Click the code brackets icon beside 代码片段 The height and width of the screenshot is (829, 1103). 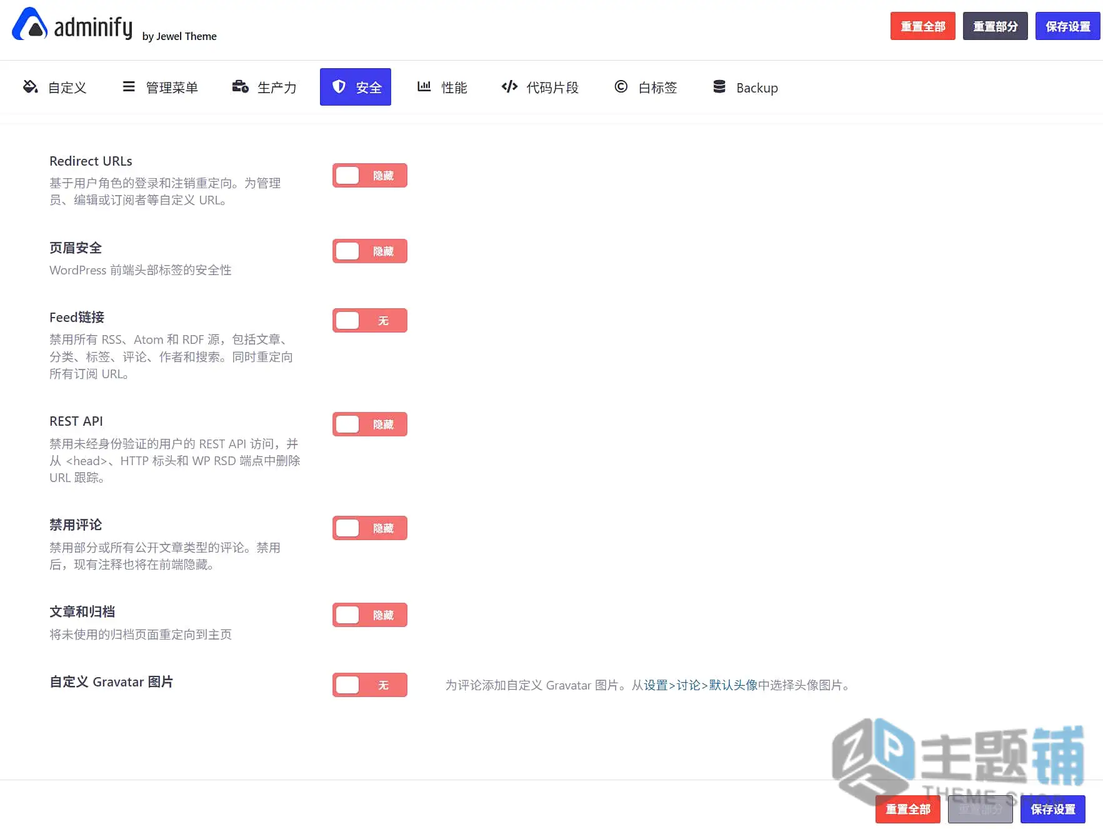coord(509,86)
